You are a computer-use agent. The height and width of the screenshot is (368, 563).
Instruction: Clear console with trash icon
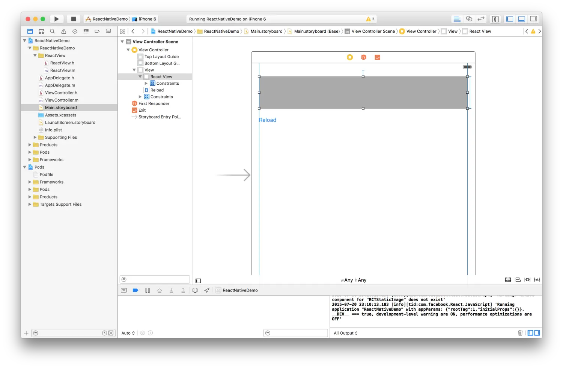[520, 333]
